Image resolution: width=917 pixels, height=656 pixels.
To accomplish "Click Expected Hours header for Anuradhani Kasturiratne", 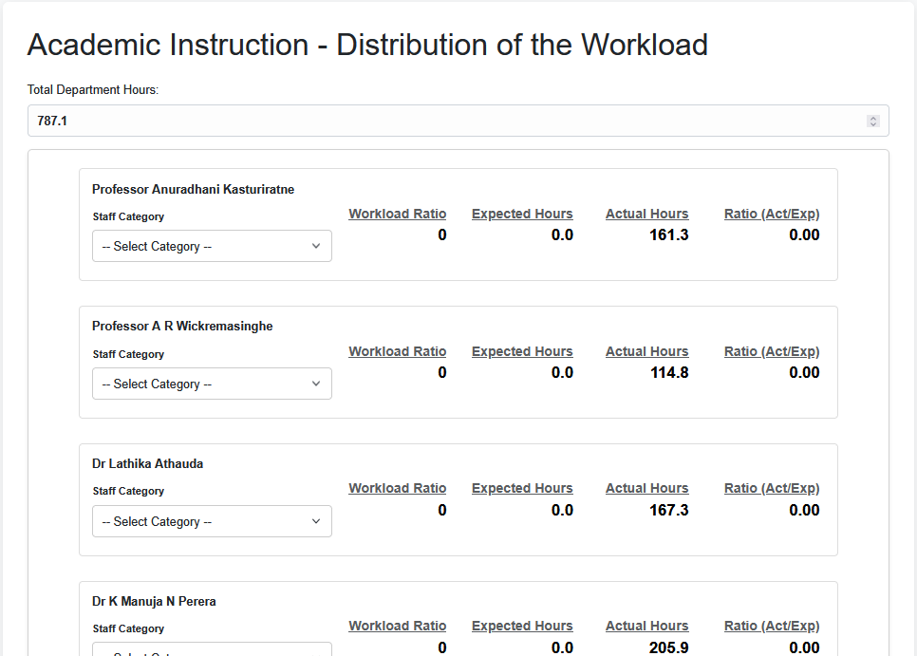I will 522,214.
